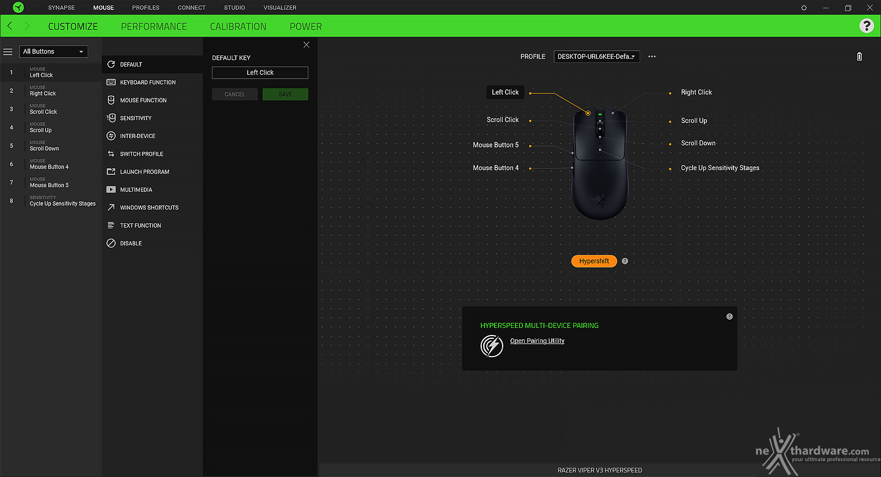This screenshot has height=477, width=881.
Task: Open the help question mark icon
Action: point(867,26)
